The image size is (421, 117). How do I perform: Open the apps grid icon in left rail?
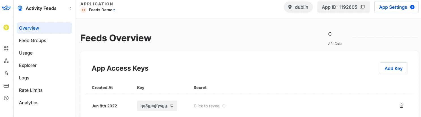(6, 48)
